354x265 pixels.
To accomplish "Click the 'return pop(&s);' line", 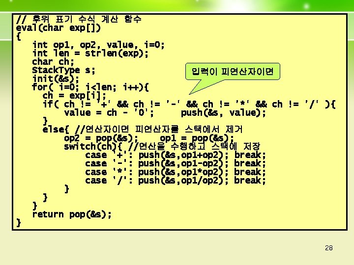I will click(x=72, y=214).
